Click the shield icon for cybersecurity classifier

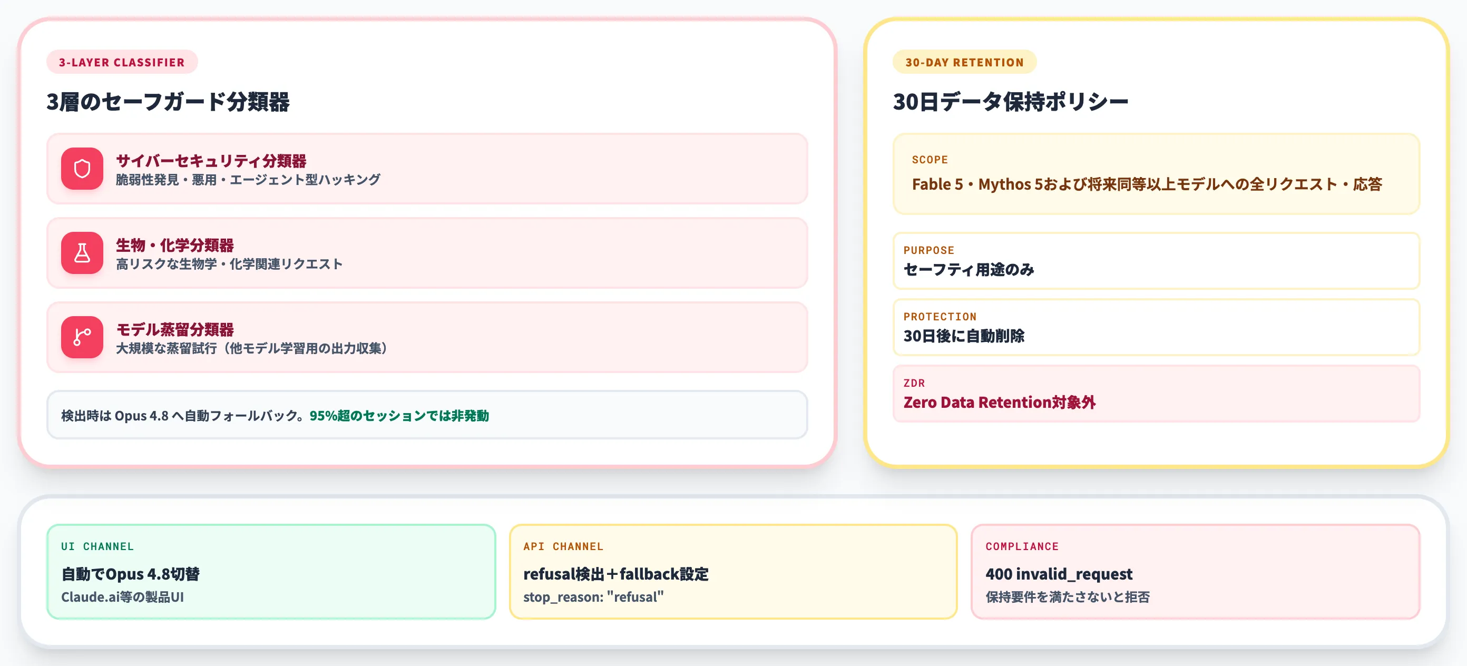point(82,169)
